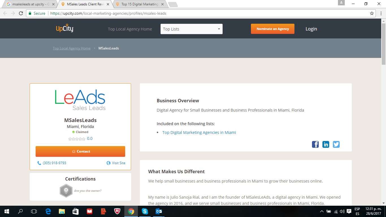Click the certification badge icon

tap(66, 191)
